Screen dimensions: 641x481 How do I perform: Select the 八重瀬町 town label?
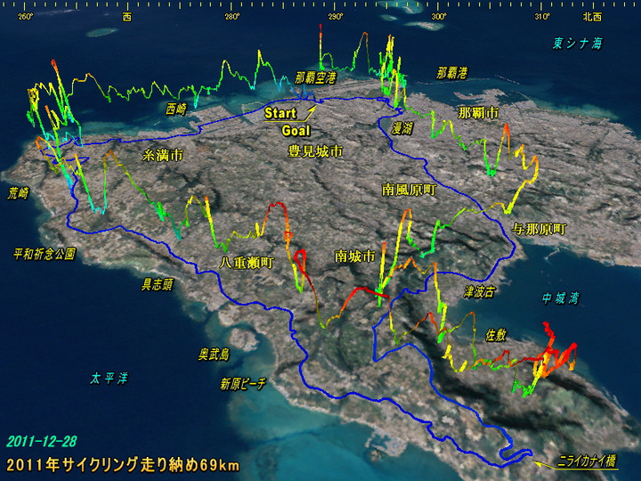pyautogui.click(x=247, y=262)
